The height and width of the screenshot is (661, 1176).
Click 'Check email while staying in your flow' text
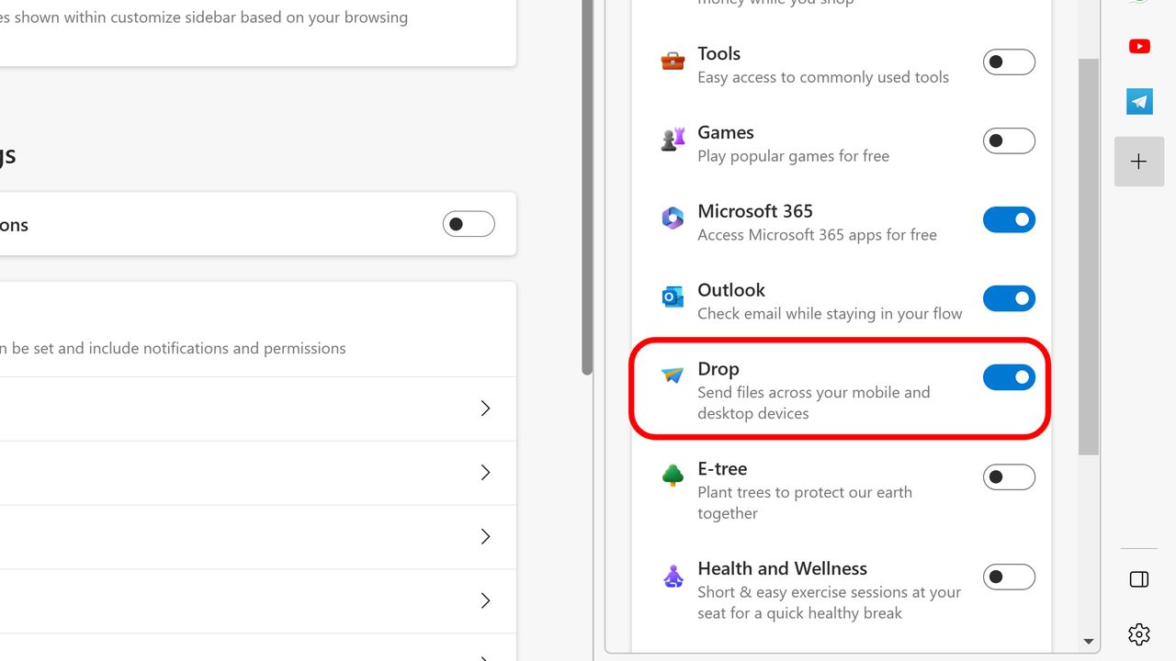[x=830, y=313]
